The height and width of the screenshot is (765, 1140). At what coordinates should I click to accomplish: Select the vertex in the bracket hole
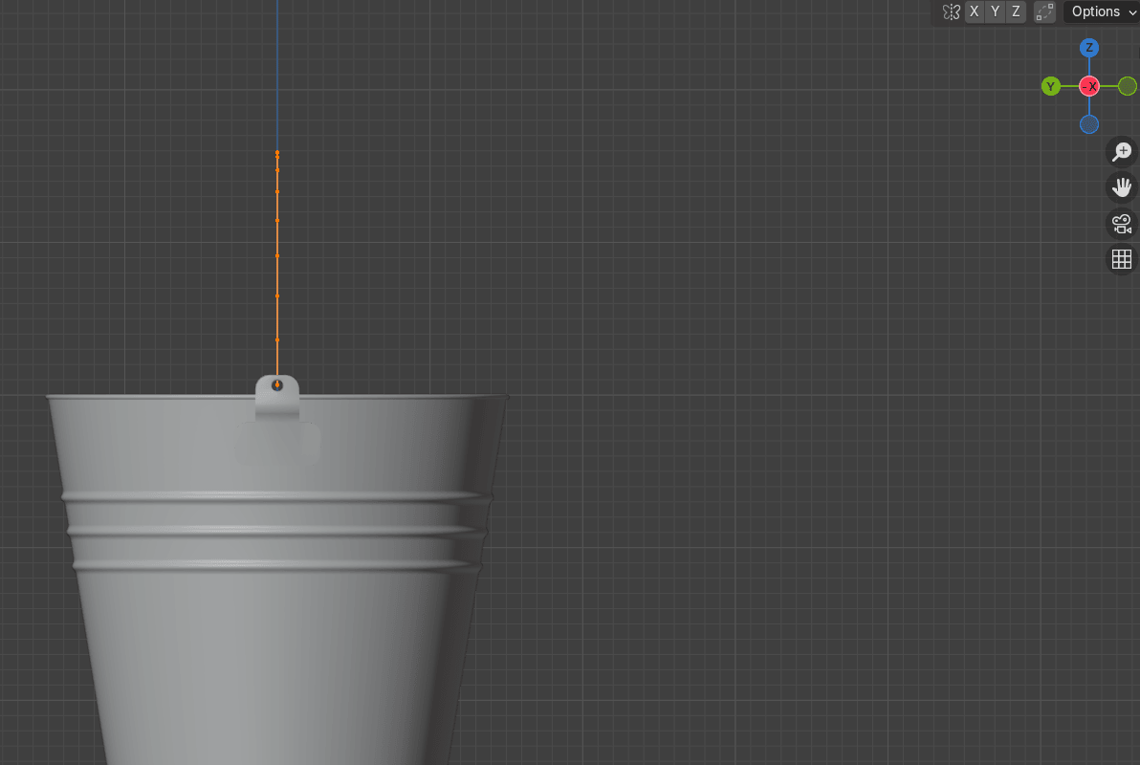click(277, 385)
